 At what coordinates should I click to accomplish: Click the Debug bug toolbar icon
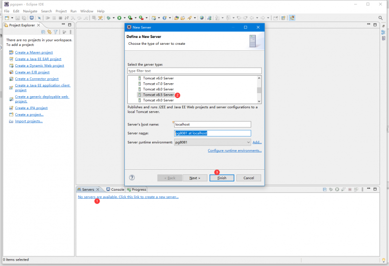click(x=108, y=18)
